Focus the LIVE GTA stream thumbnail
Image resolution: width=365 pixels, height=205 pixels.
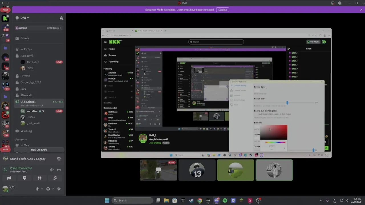tap(158, 170)
